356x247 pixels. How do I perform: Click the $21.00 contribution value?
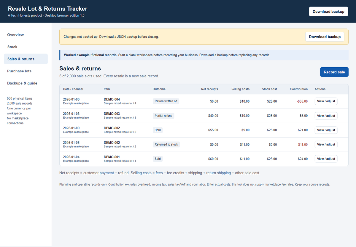click(303, 130)
